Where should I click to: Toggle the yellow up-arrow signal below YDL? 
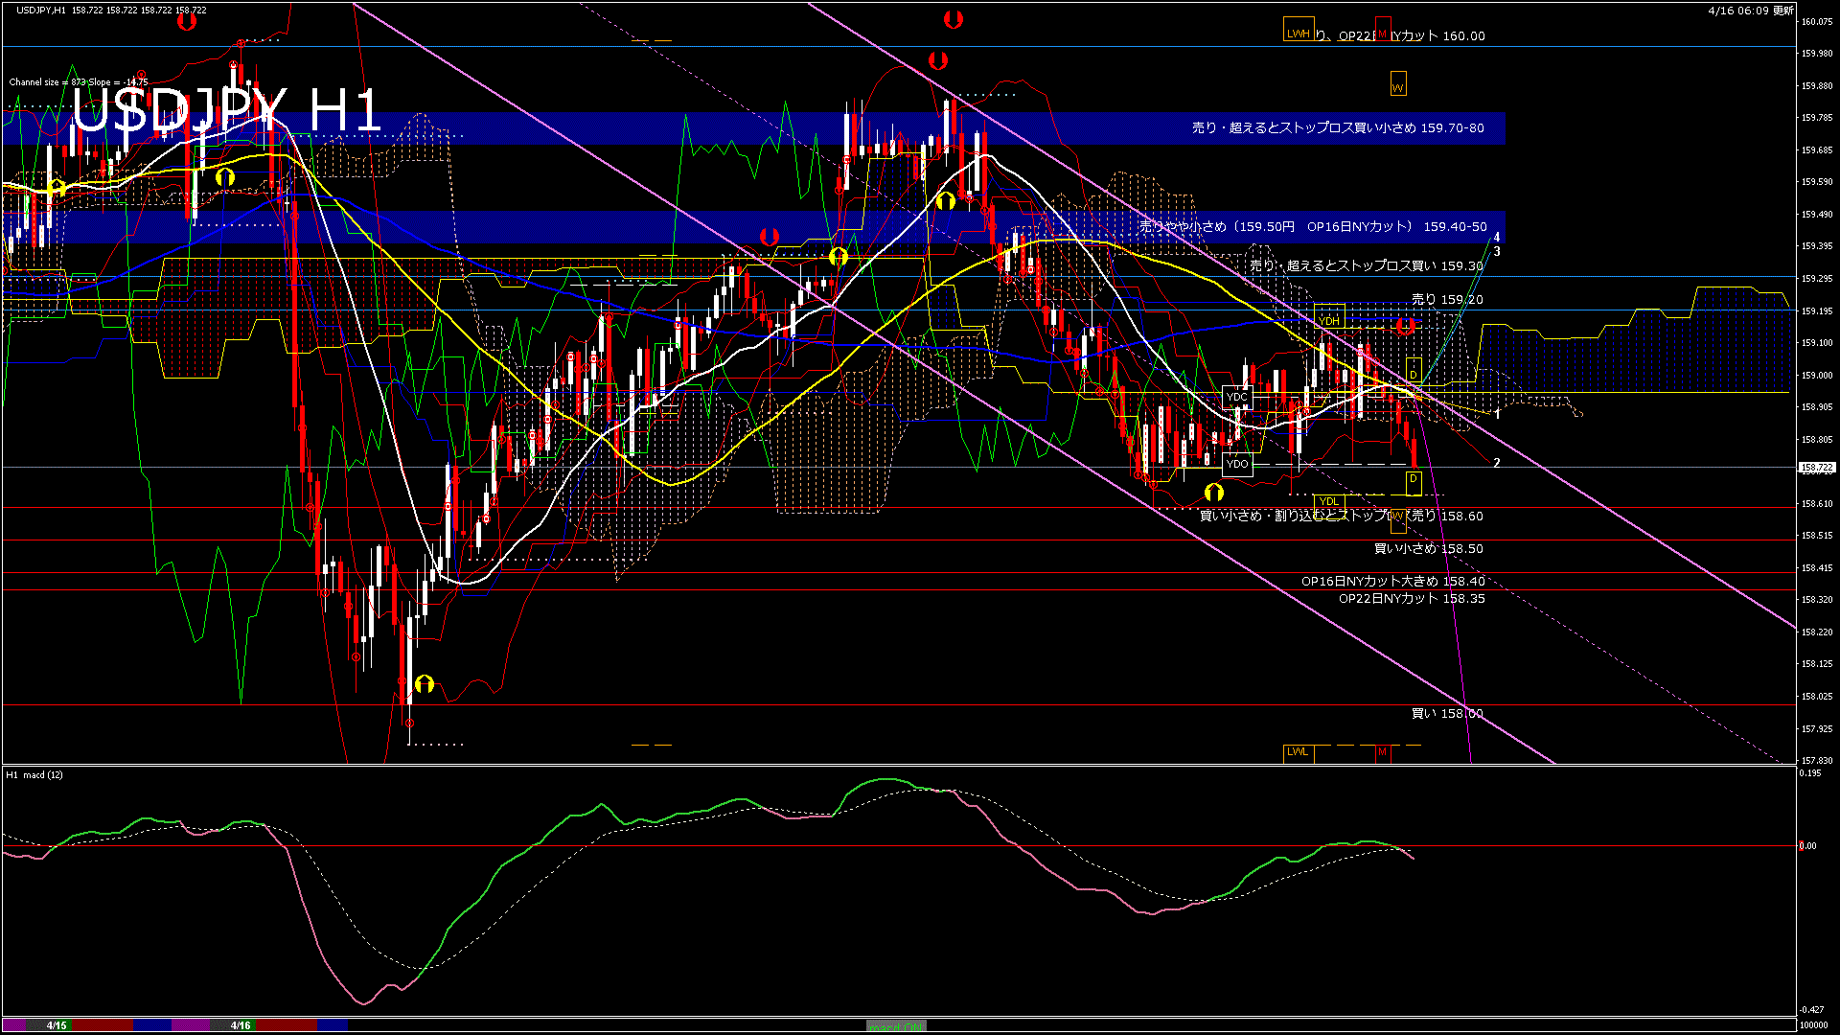(x=1216, y=492)
